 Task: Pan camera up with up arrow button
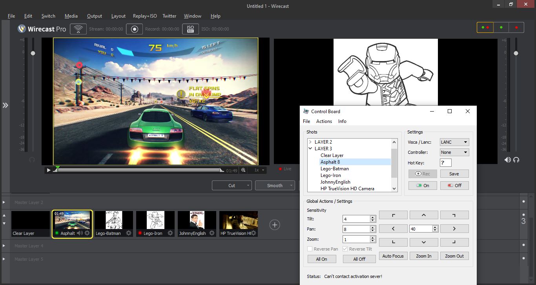(x=424, y=215)
